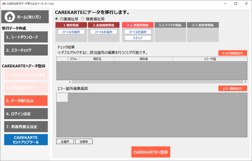The height and width of the screenshot is (161, 252).
Task: Click the error edit grid corner cell
Action: [x=62, y=97]
